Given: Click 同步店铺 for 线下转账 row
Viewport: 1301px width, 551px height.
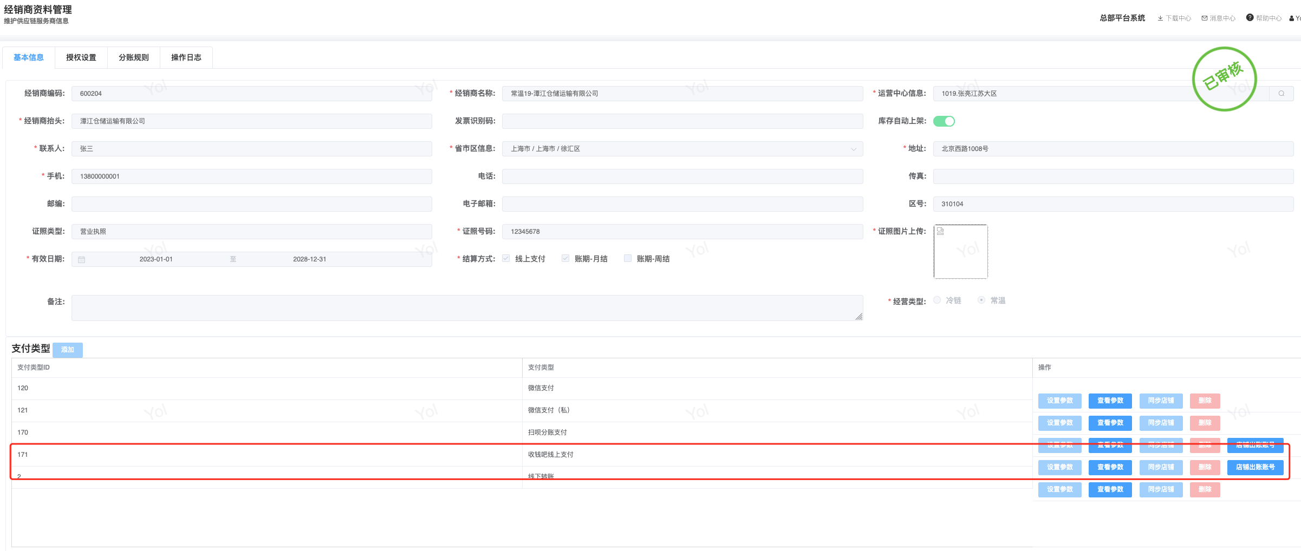Looking at the screenshot, I should (1161, 490).
